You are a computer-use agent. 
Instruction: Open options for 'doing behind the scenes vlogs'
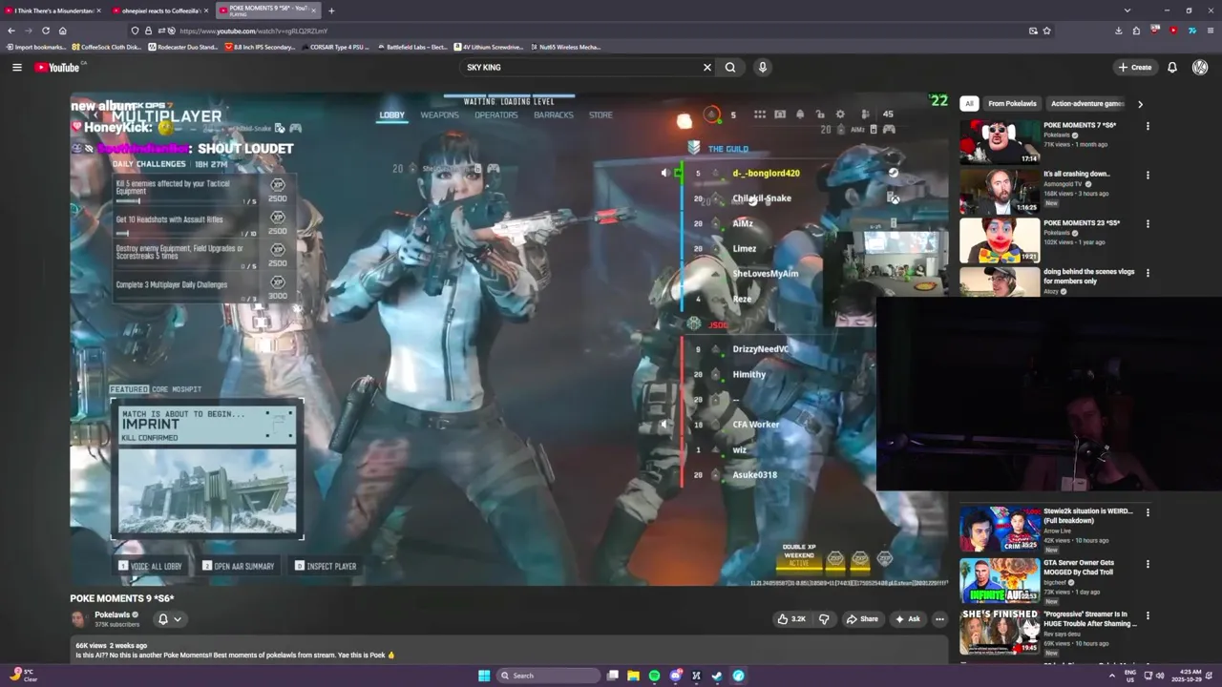pyautogui.click(x=1148, y=273)
